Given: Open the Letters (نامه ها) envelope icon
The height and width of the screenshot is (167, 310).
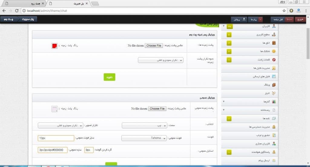Looking at the screenshot, I should coord(274,118).
